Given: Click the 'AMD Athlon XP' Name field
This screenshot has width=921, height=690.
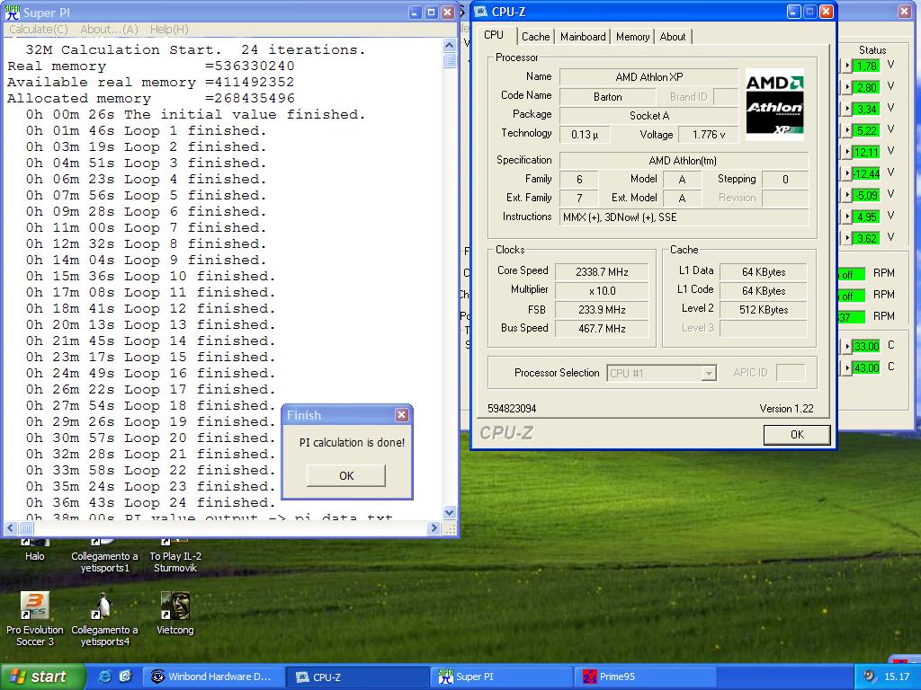Looking at the screenshot, I should [x=649, y=77].
